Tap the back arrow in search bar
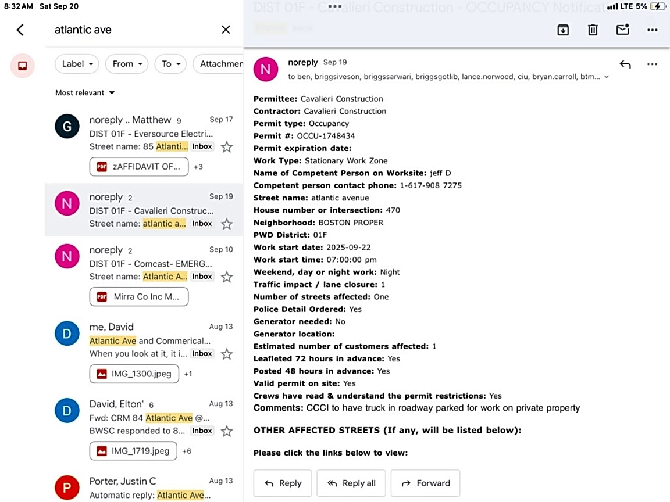 (x=20, y=30)
